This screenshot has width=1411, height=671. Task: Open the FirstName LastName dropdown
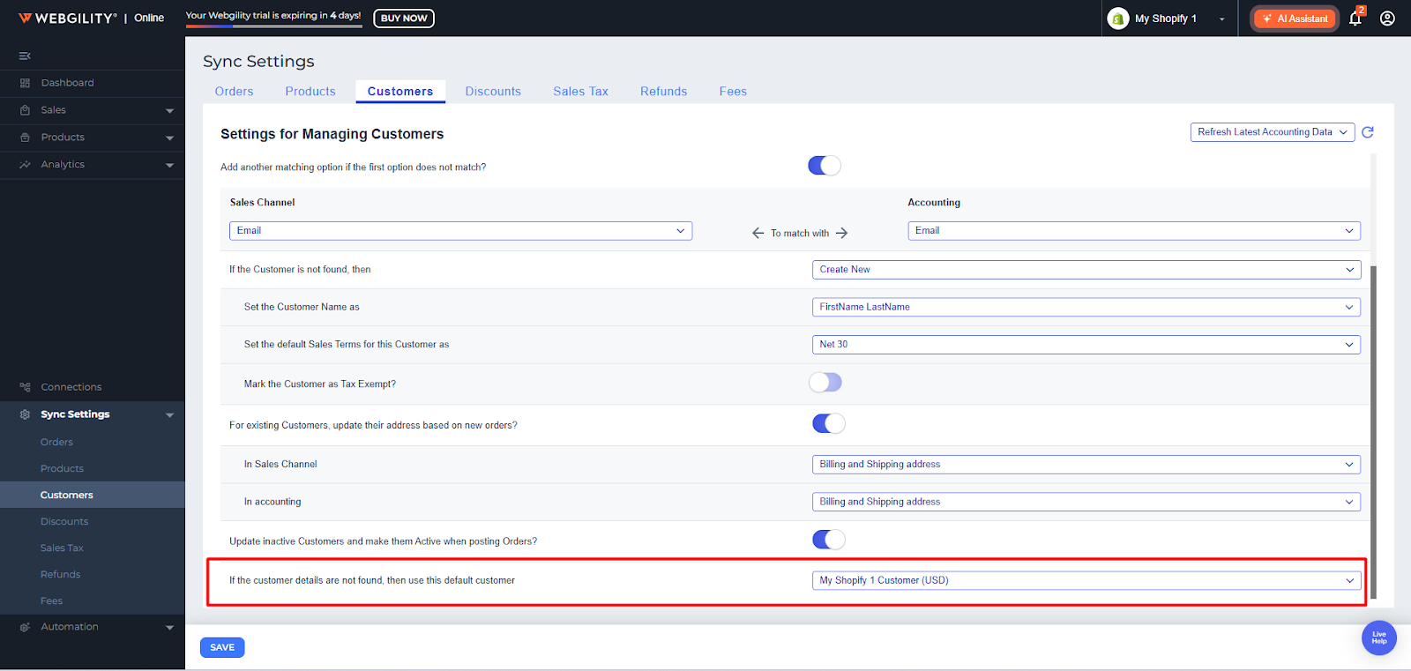(x=1086, y=307)
